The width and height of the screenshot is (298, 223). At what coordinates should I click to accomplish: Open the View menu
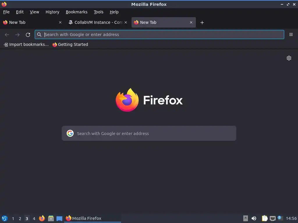(34, 12)
